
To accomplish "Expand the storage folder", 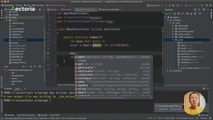I will 7,15.
